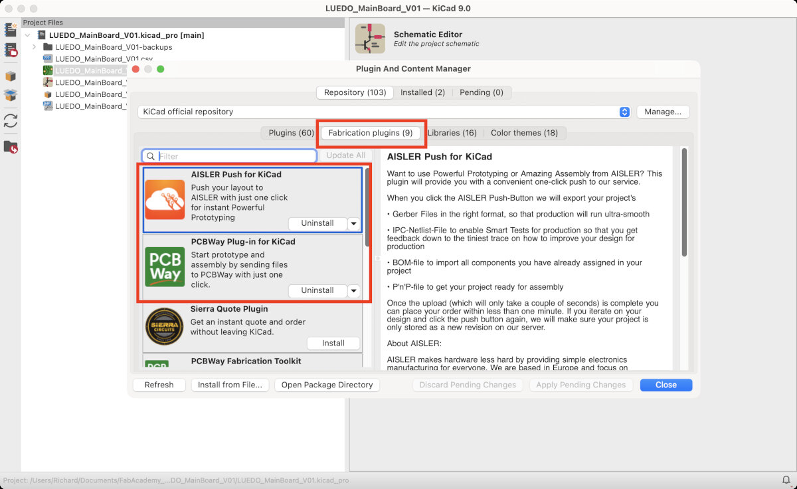Click into the plugin Filter search field
Screen dimensions: 797x489
[x=230, y=156]
